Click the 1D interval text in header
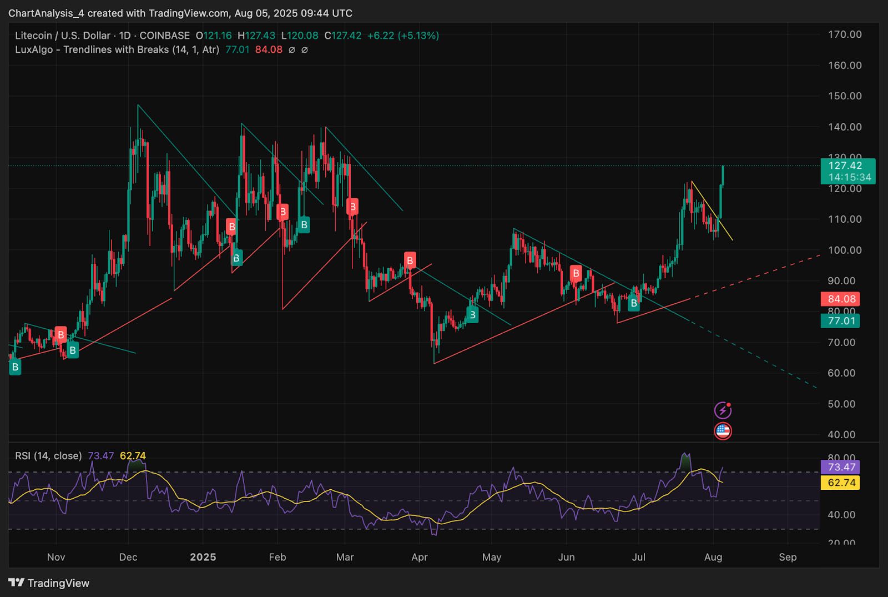The height and width of the screenshot is (597, 888). 125,36
